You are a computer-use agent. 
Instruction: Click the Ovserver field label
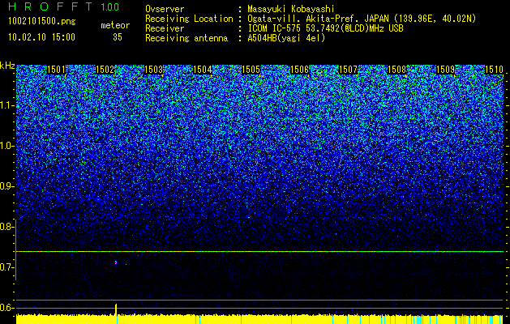pyautogui.click(x=165, y=10)
